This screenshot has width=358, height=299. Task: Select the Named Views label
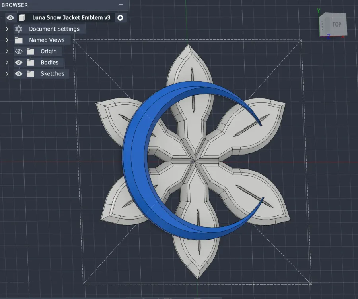(47, 40)
